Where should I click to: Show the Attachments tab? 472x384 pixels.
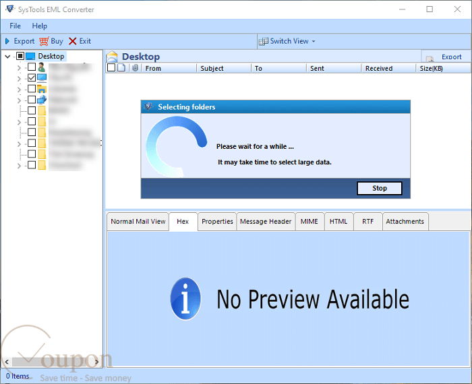pos(405,222)
